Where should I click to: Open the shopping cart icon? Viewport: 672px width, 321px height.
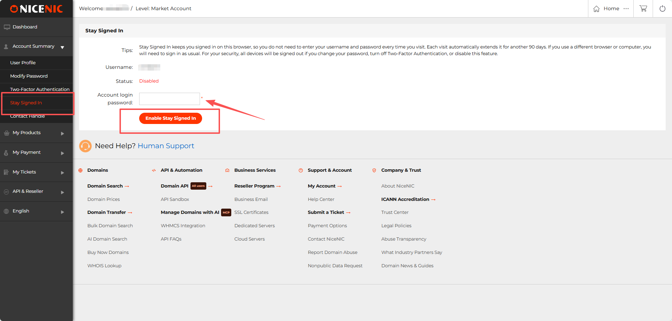point(643,8)
